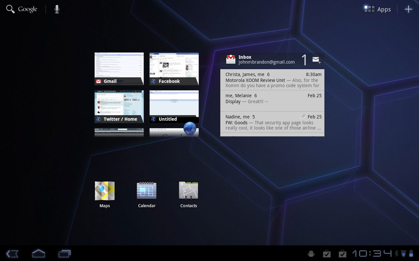
Task: Tap the Bluetooth status icon
Action: pos(396,253)
